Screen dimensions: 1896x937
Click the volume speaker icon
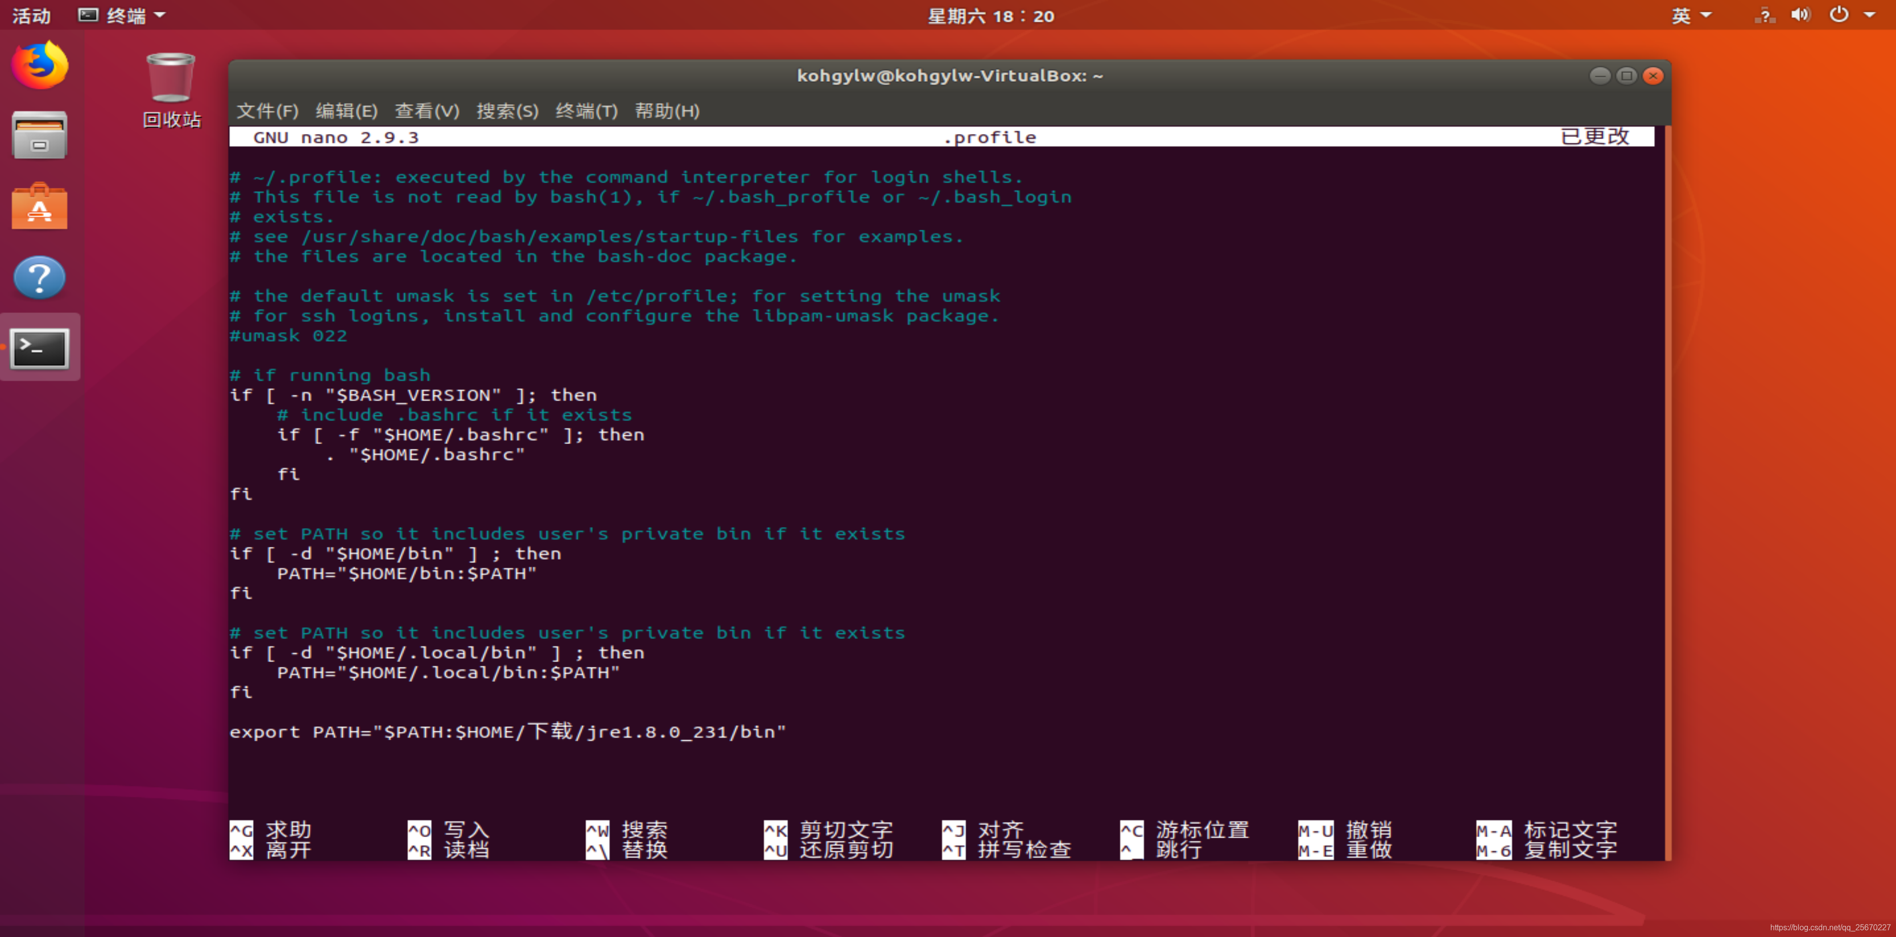(1801, 15)
